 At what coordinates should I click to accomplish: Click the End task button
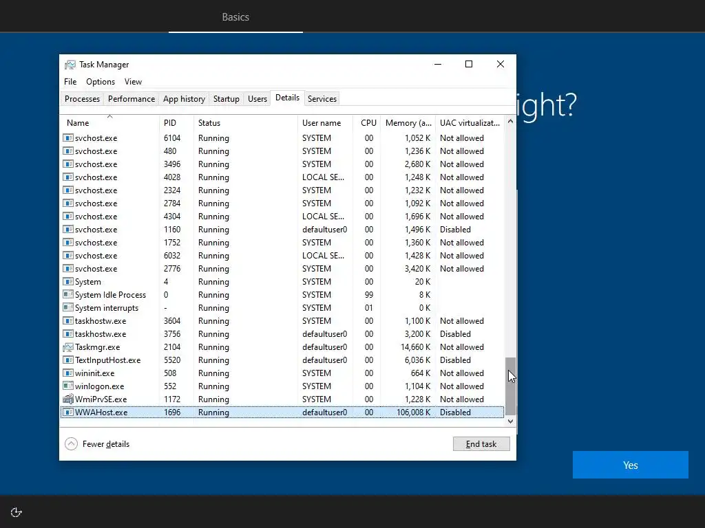[x=481, y=444]
